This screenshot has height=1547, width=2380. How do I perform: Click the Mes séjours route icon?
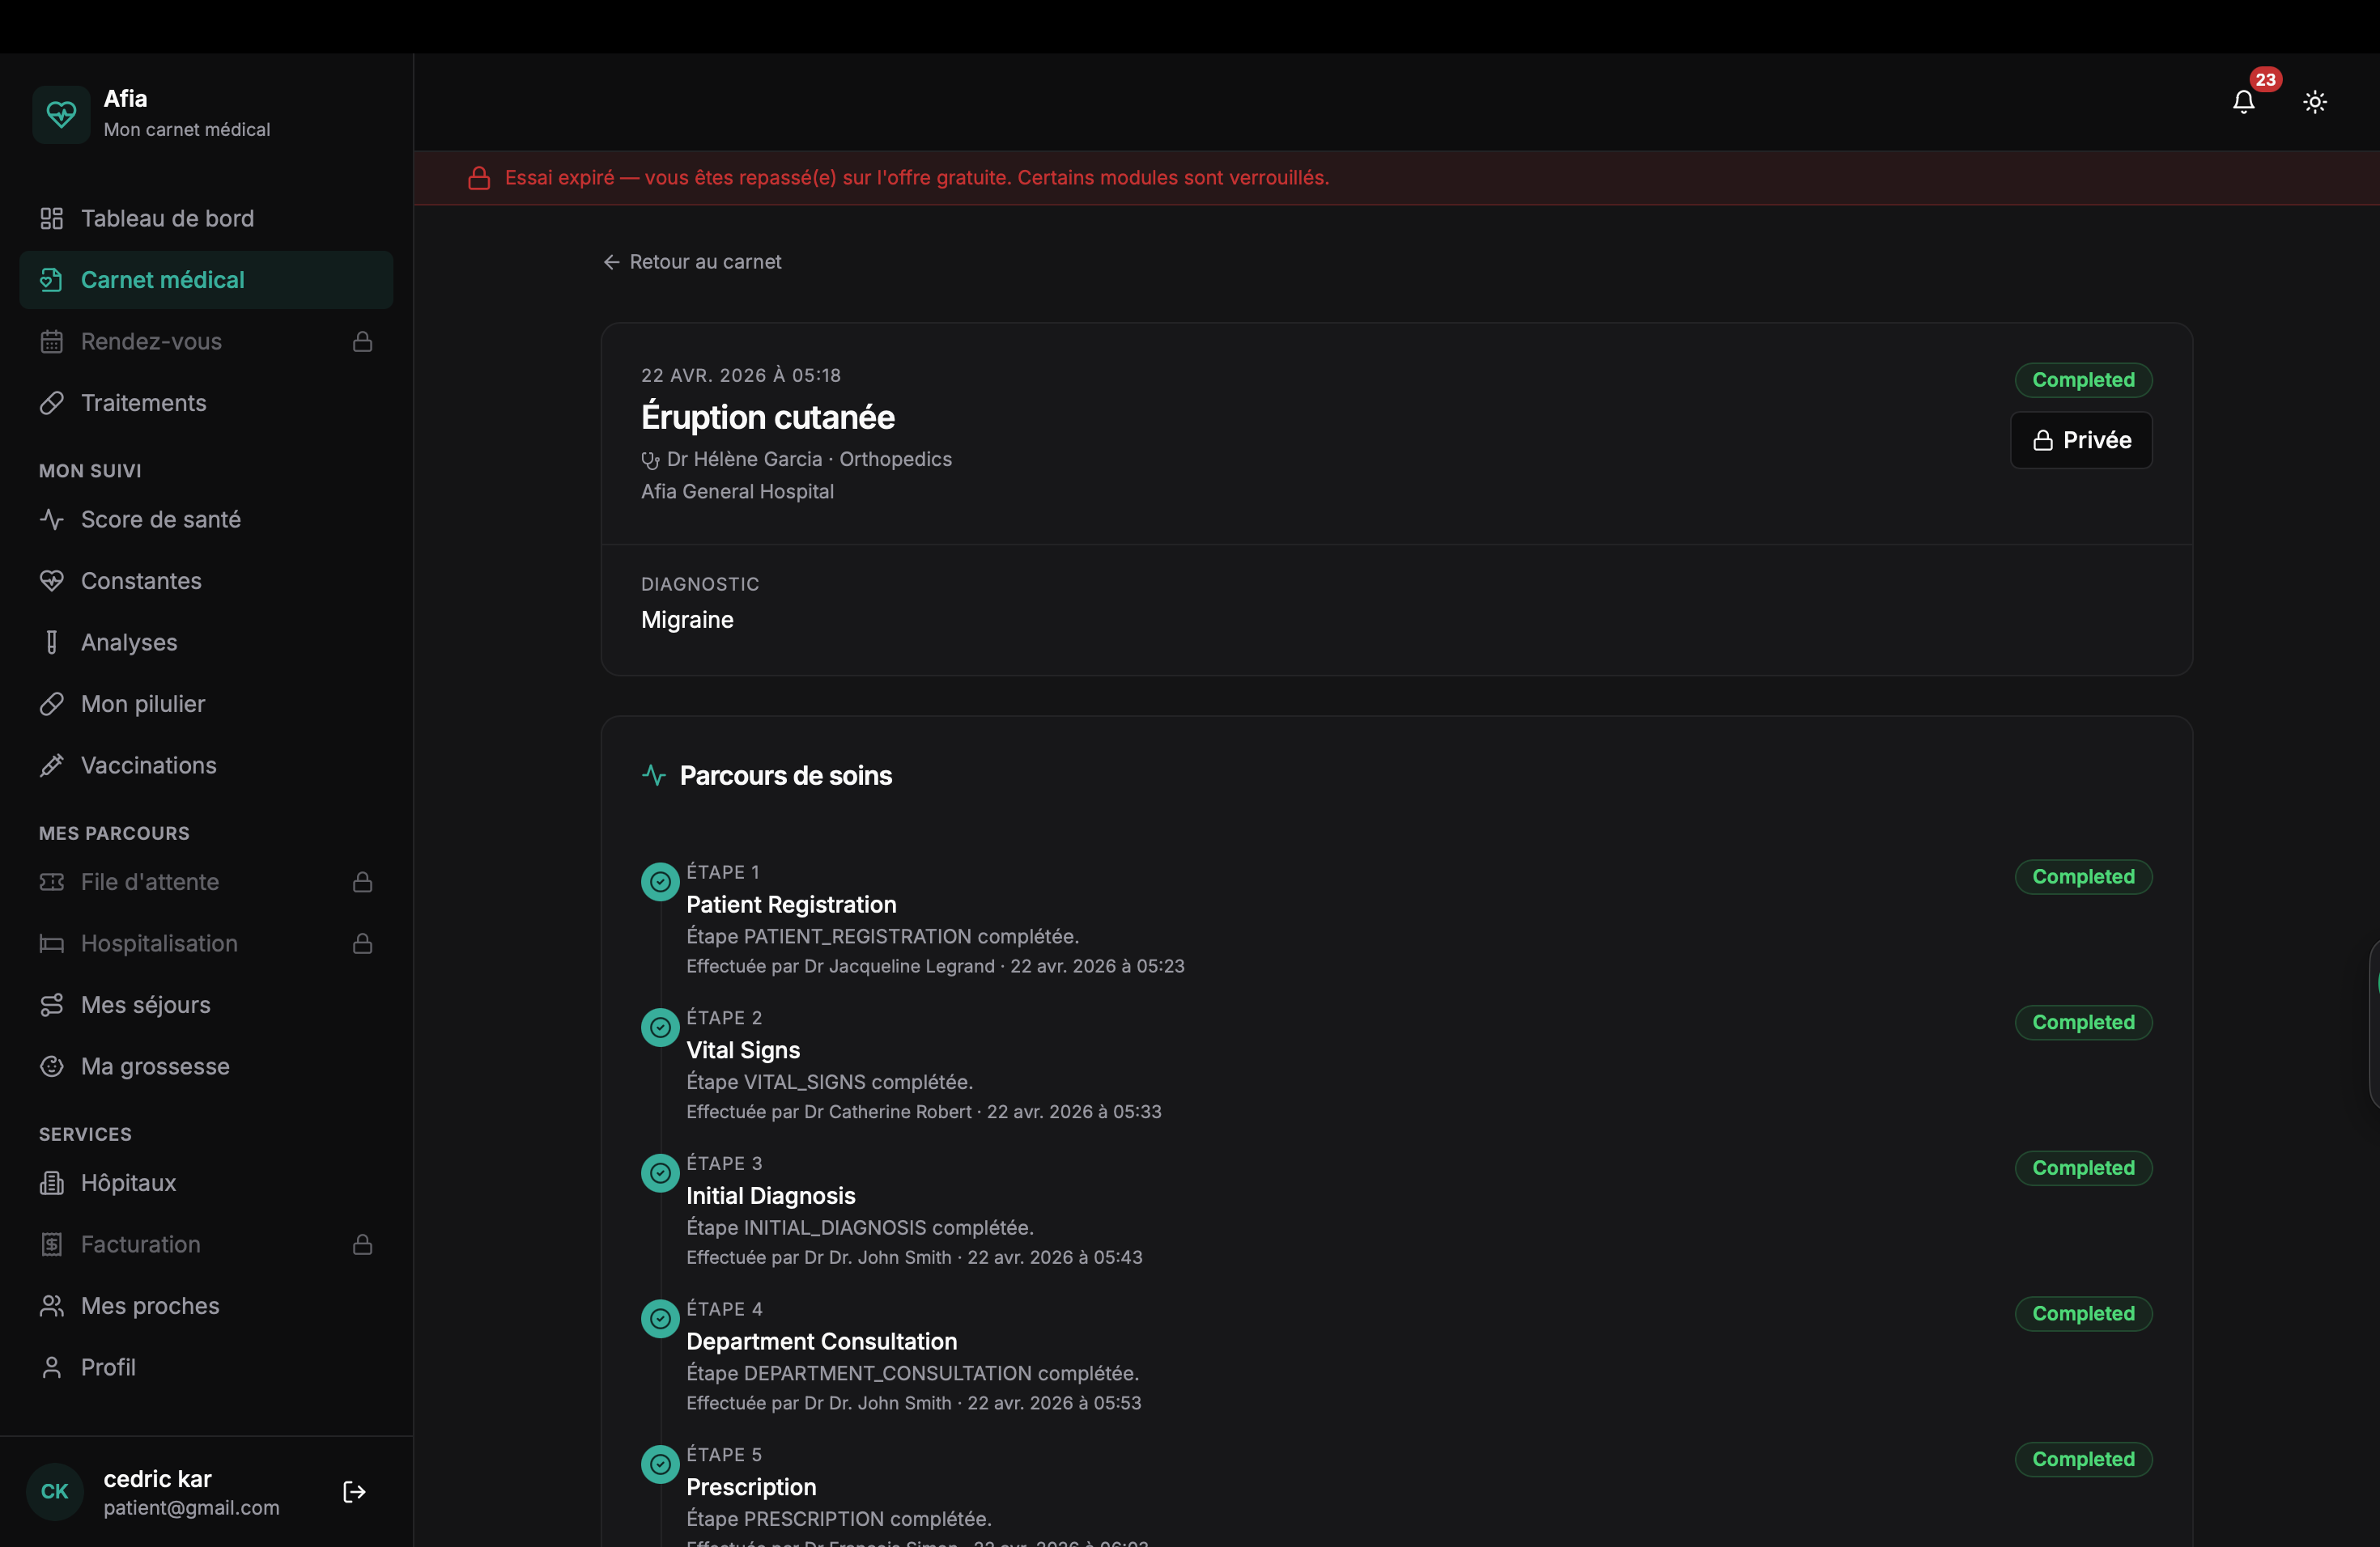(52, 1006)
